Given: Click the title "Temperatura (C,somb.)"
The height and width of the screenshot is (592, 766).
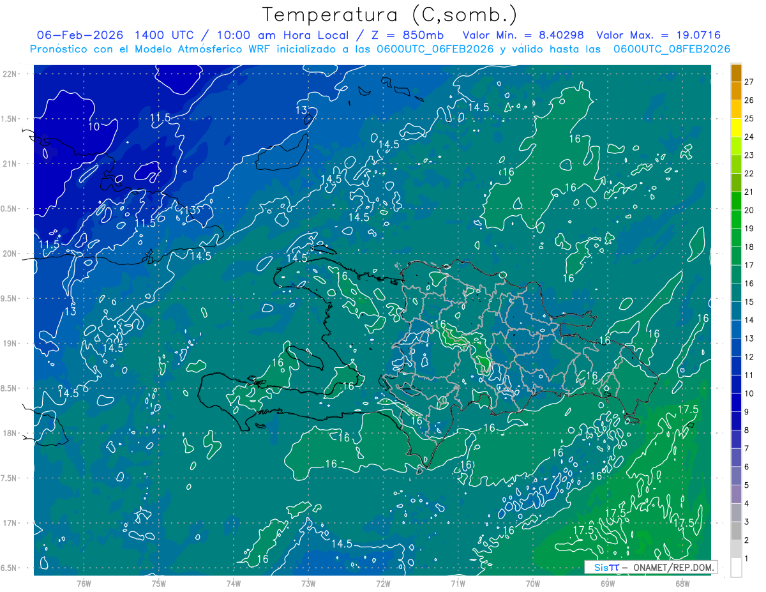Looking at the screenshot, I should pos(390,15).
